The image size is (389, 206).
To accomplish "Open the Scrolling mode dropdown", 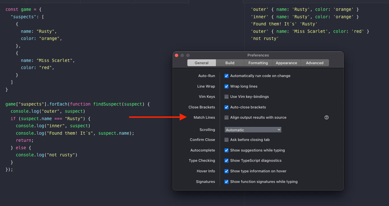I will pyautogui.click(x=252, y=130).
